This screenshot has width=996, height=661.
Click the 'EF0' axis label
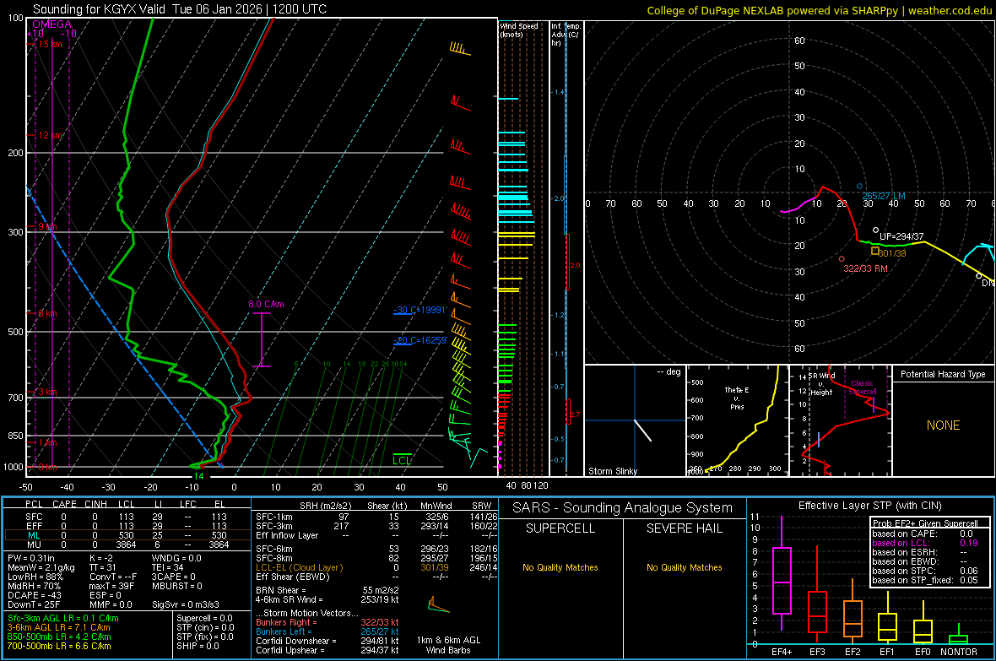923,652
